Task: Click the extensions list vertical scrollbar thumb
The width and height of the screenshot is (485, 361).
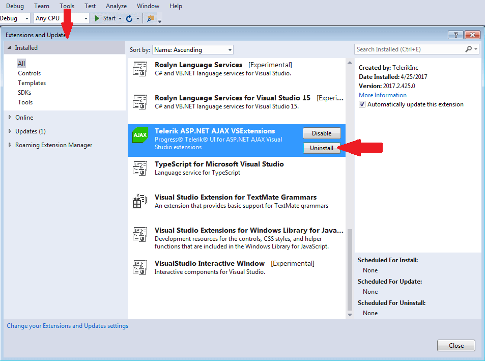Action: pos(350,269)
